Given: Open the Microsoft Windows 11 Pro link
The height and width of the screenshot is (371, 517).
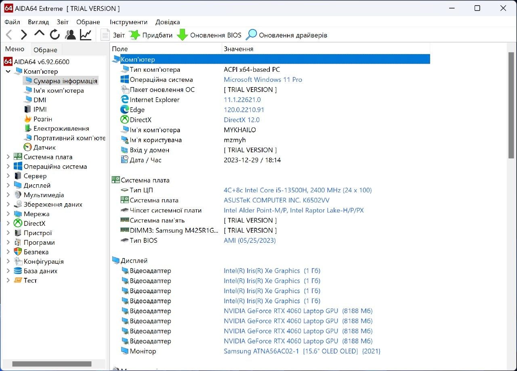Looking at the screenshot, I should (263, 79).
